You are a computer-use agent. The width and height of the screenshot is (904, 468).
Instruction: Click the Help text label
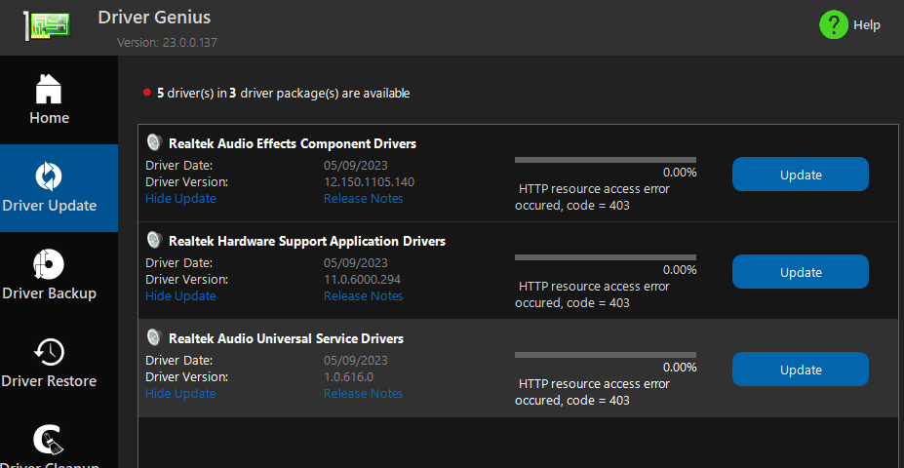[x=867, y=25]
